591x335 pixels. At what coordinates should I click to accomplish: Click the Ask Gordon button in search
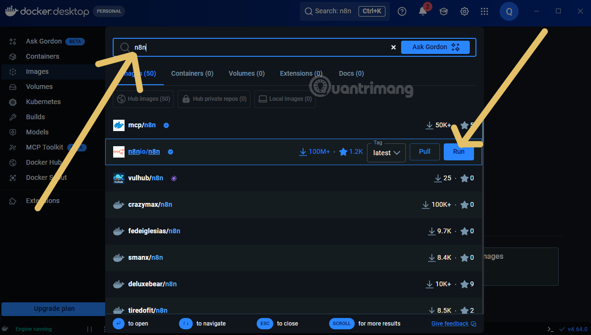(435, 47)
